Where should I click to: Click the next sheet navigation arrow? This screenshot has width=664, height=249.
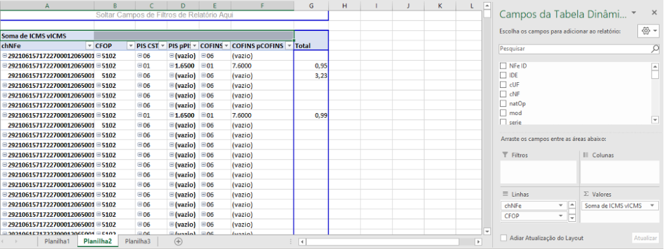(x=16, y=241)
